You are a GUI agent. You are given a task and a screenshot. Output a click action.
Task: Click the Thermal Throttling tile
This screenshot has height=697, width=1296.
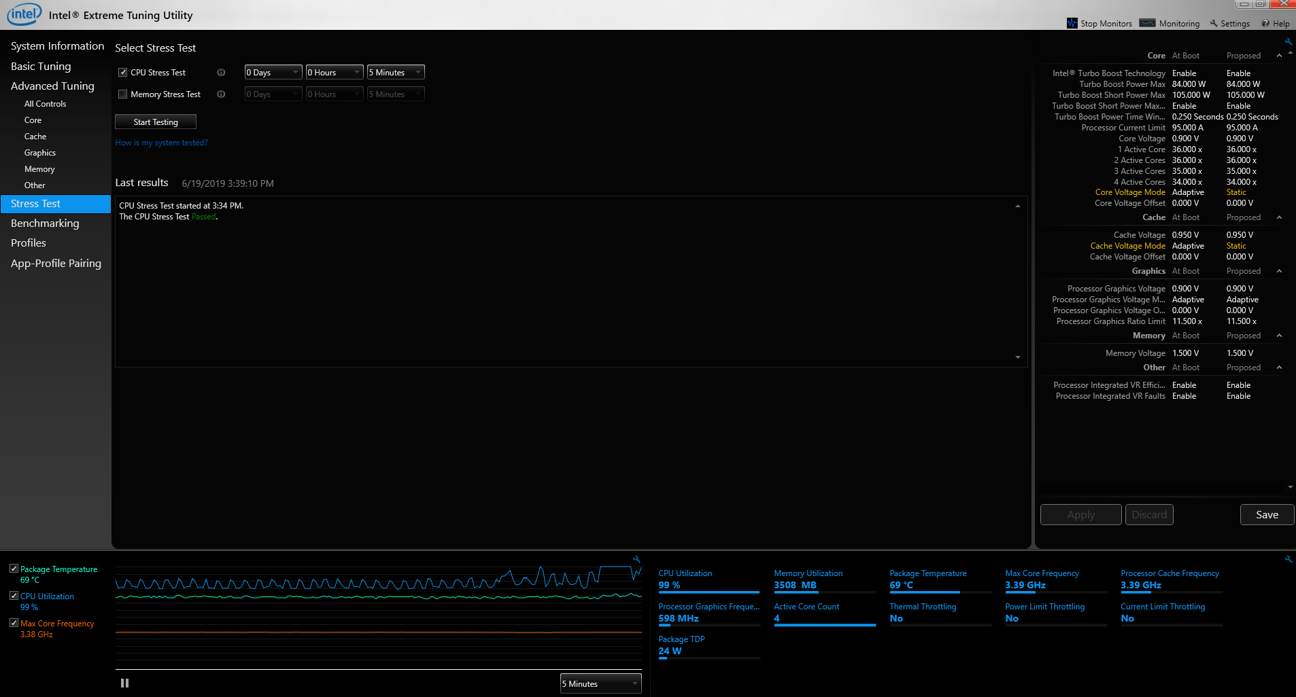point(940,614)
